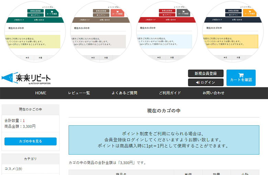Click orange cart icon in navy theme preview
Screen dimensions: 268x175
249,13
